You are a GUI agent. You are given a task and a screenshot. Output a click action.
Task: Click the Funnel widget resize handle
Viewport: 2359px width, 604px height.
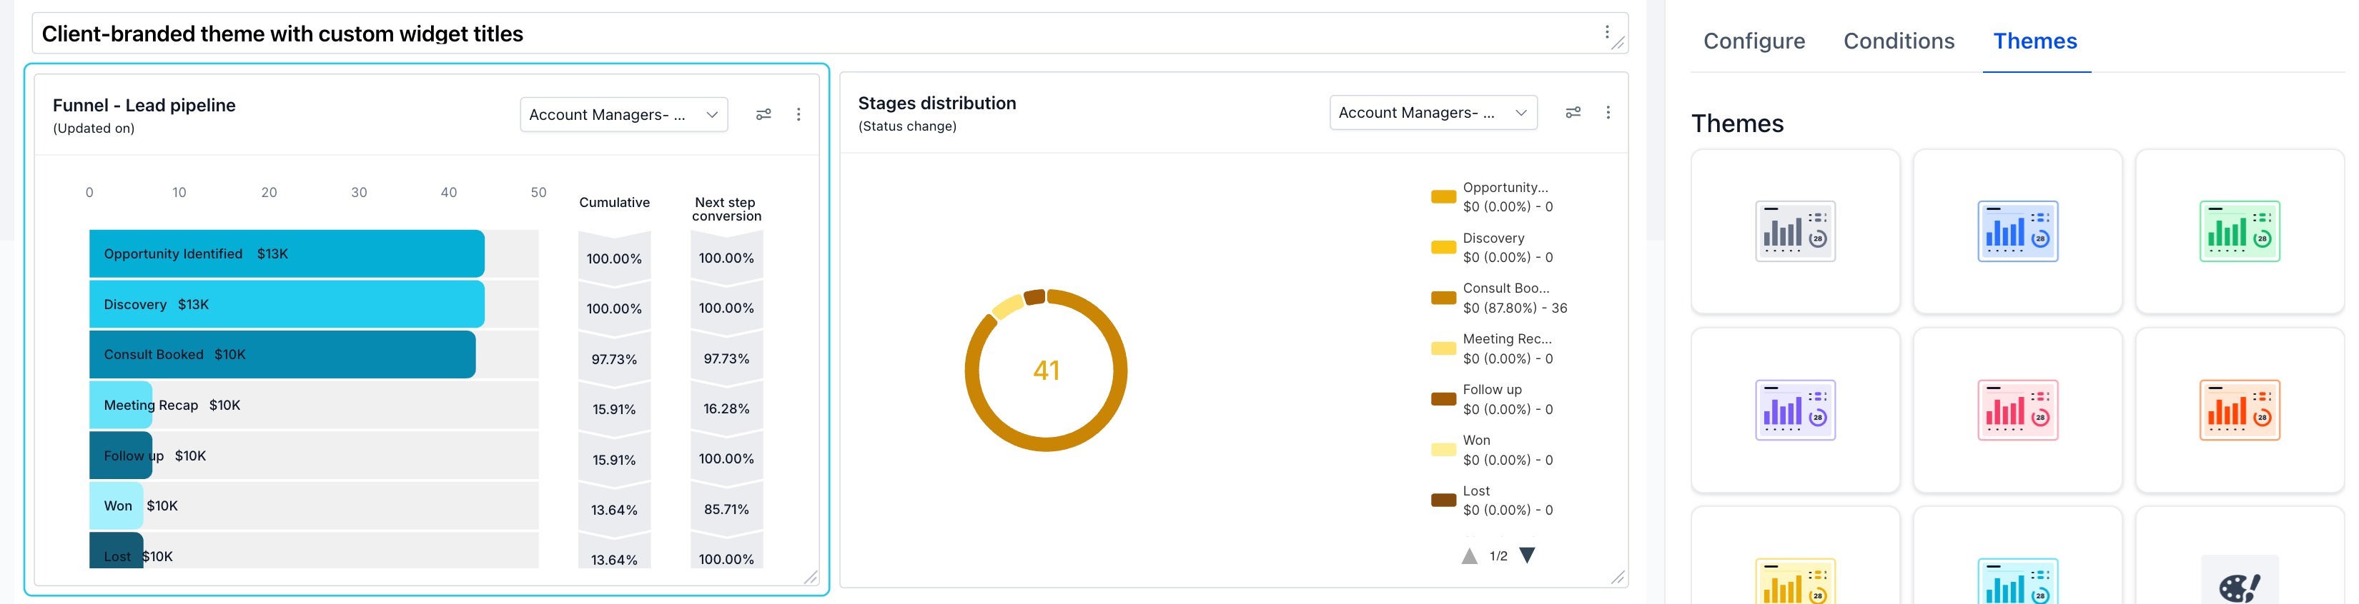click(x=811, y=578)
